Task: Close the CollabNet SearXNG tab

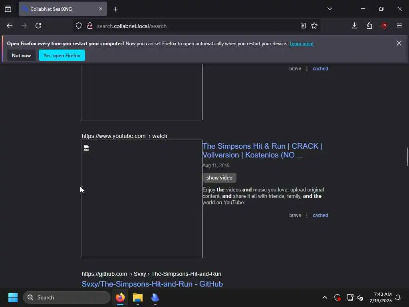Action: click(100, 9)
